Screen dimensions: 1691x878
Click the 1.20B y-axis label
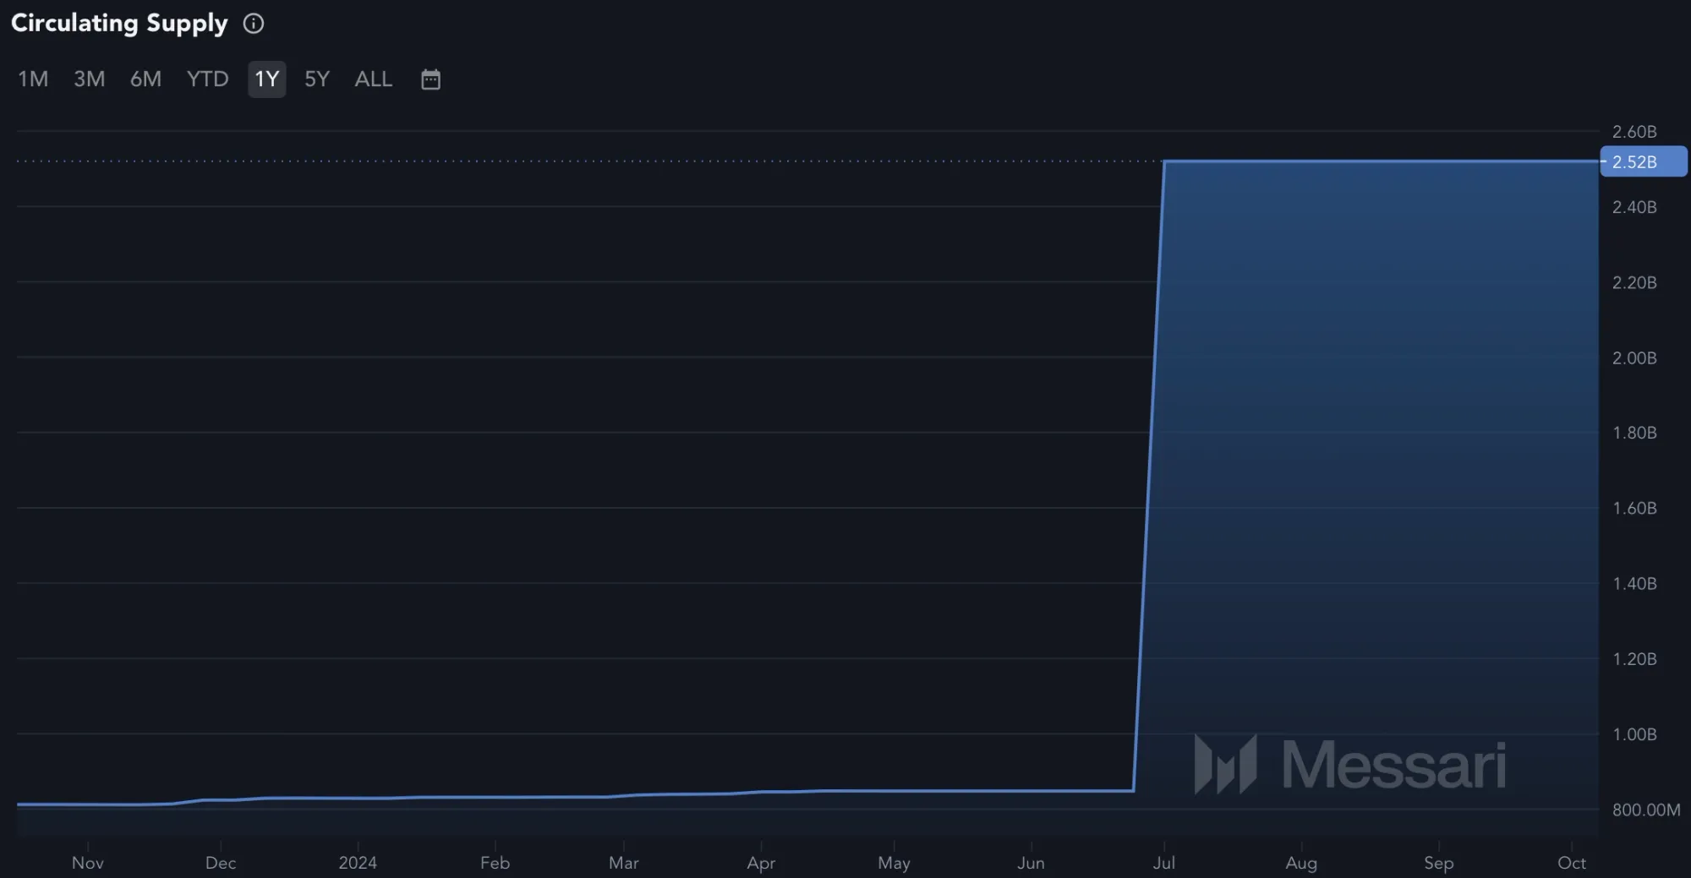[x=1634, y=658]
